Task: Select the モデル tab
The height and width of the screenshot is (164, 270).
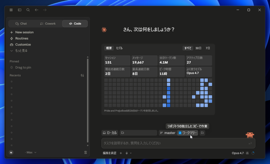Action: (x=119, y=48)
